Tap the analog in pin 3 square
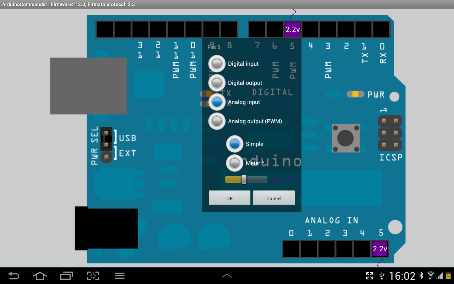The width and height of the screenshot is (454, 284). point(344,249)
